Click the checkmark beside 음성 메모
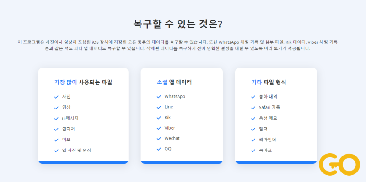Image resolution: width=366 pixels, height=182 pixels. pyautogui.click(x=253, y=119)
